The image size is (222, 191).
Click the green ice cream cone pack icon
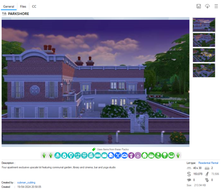click(165, 155)
